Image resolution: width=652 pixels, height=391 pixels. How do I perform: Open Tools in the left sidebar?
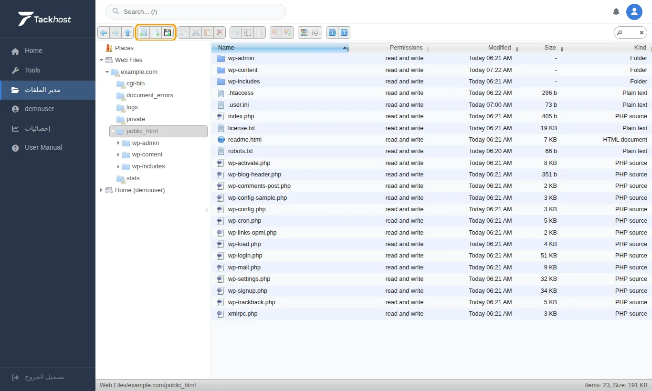48,70
